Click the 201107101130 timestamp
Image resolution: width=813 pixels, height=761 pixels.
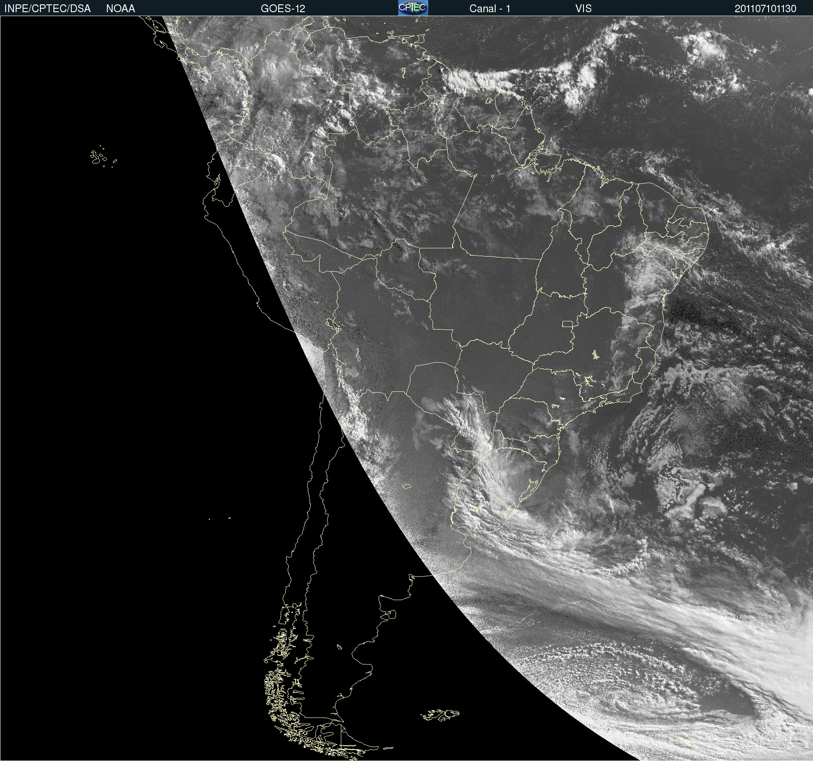(x=766, y=9)
